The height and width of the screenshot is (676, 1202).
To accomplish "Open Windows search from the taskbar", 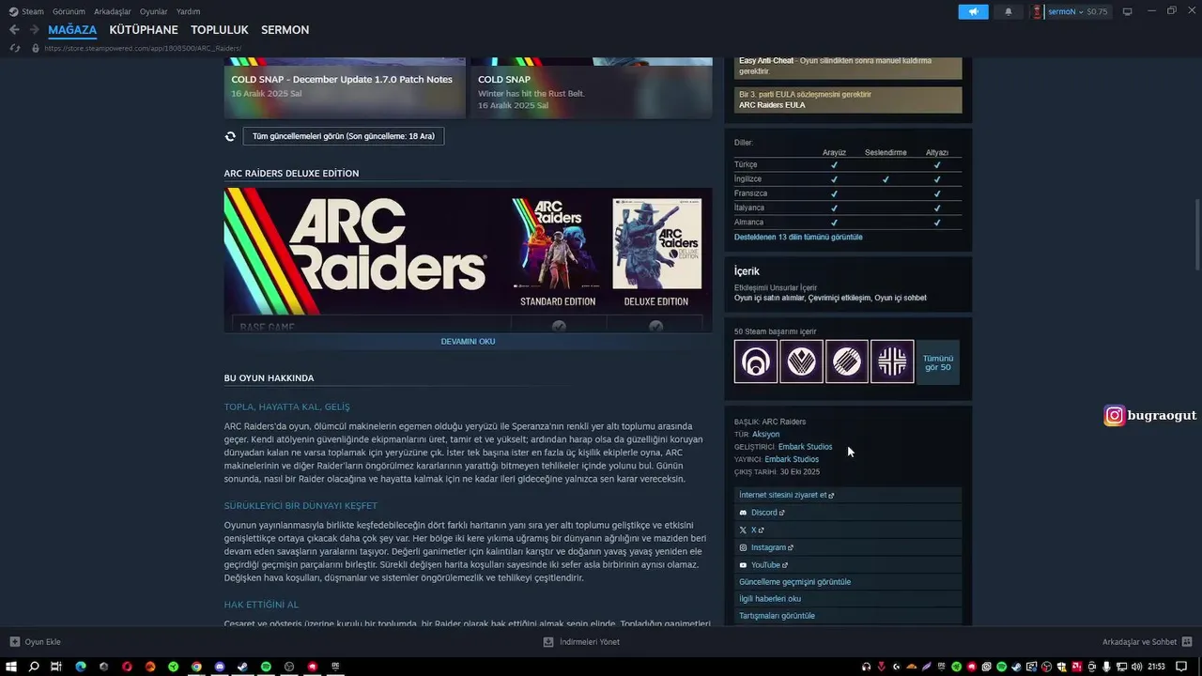I will point(34,667).
